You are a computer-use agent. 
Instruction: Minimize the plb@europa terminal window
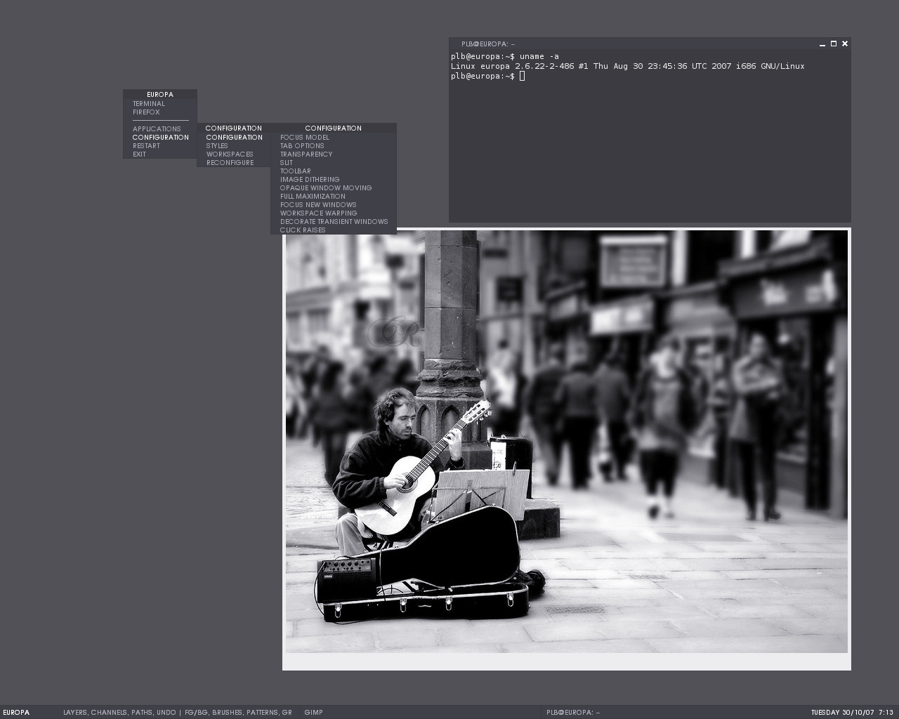coord(822,44)
